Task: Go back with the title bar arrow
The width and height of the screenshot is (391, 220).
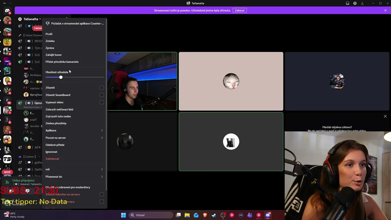Action: (5, 3)
